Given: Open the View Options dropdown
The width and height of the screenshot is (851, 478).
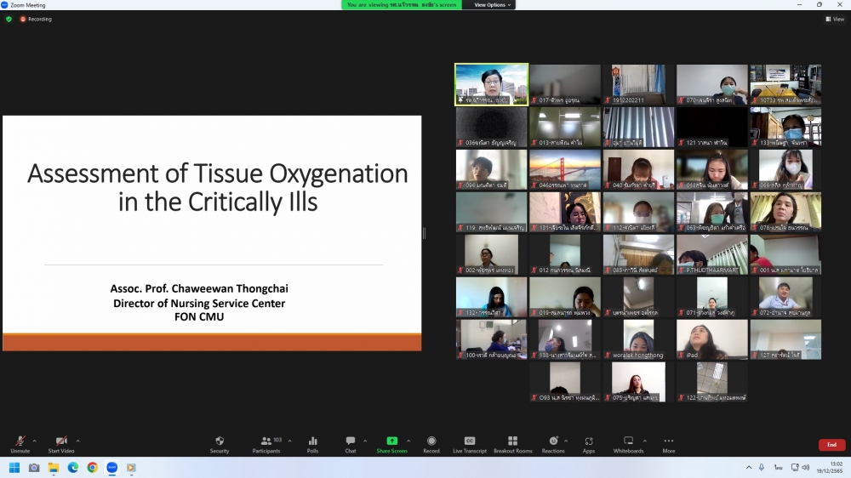Looking at the screenshot, I should pos(493,5).
